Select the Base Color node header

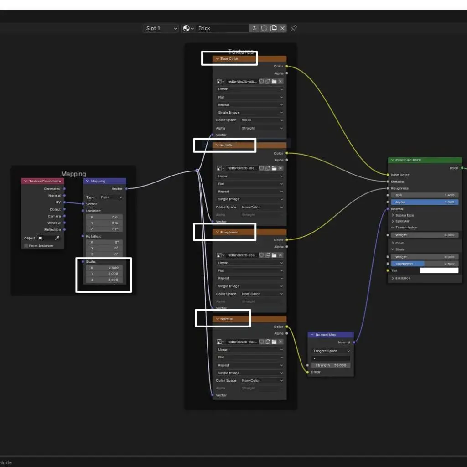(249, 59)
